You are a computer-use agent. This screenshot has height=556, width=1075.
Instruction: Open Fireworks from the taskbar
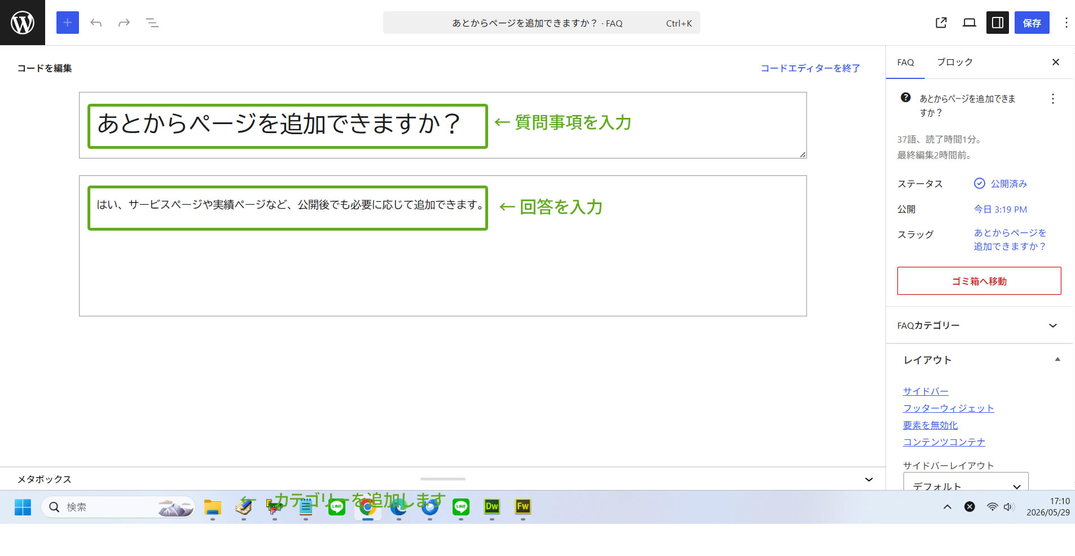coord(523,507)
